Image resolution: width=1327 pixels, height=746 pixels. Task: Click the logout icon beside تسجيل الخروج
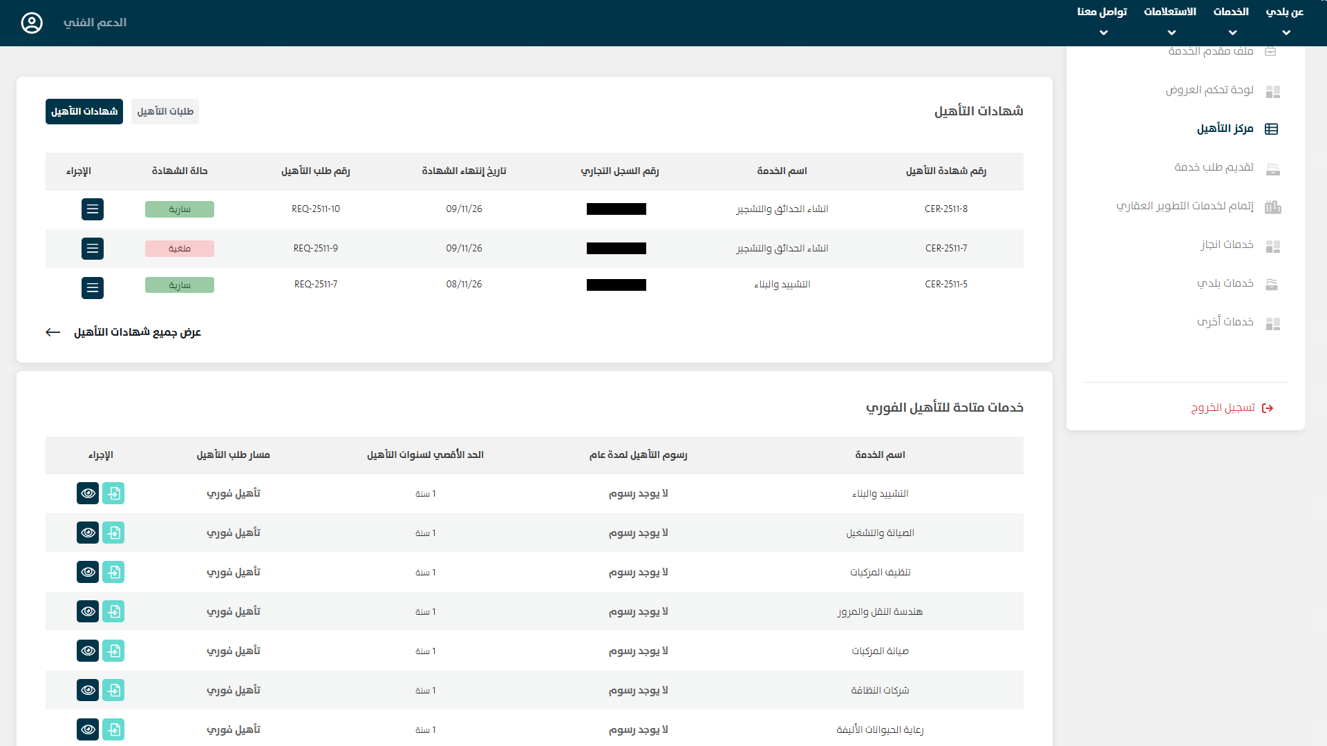point(1268,408)
